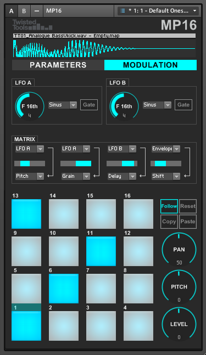Viewport: 206px width, 355px height.
Task: Trigger pad 8
Action: pyautogui.click(x=138, y=289)
